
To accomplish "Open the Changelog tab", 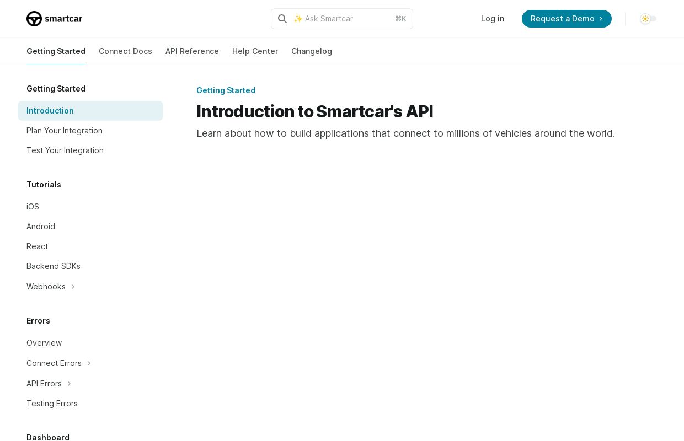I will coord(312,51).
